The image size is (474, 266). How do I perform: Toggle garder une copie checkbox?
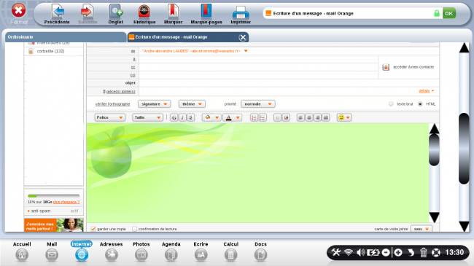coord(93,229)
